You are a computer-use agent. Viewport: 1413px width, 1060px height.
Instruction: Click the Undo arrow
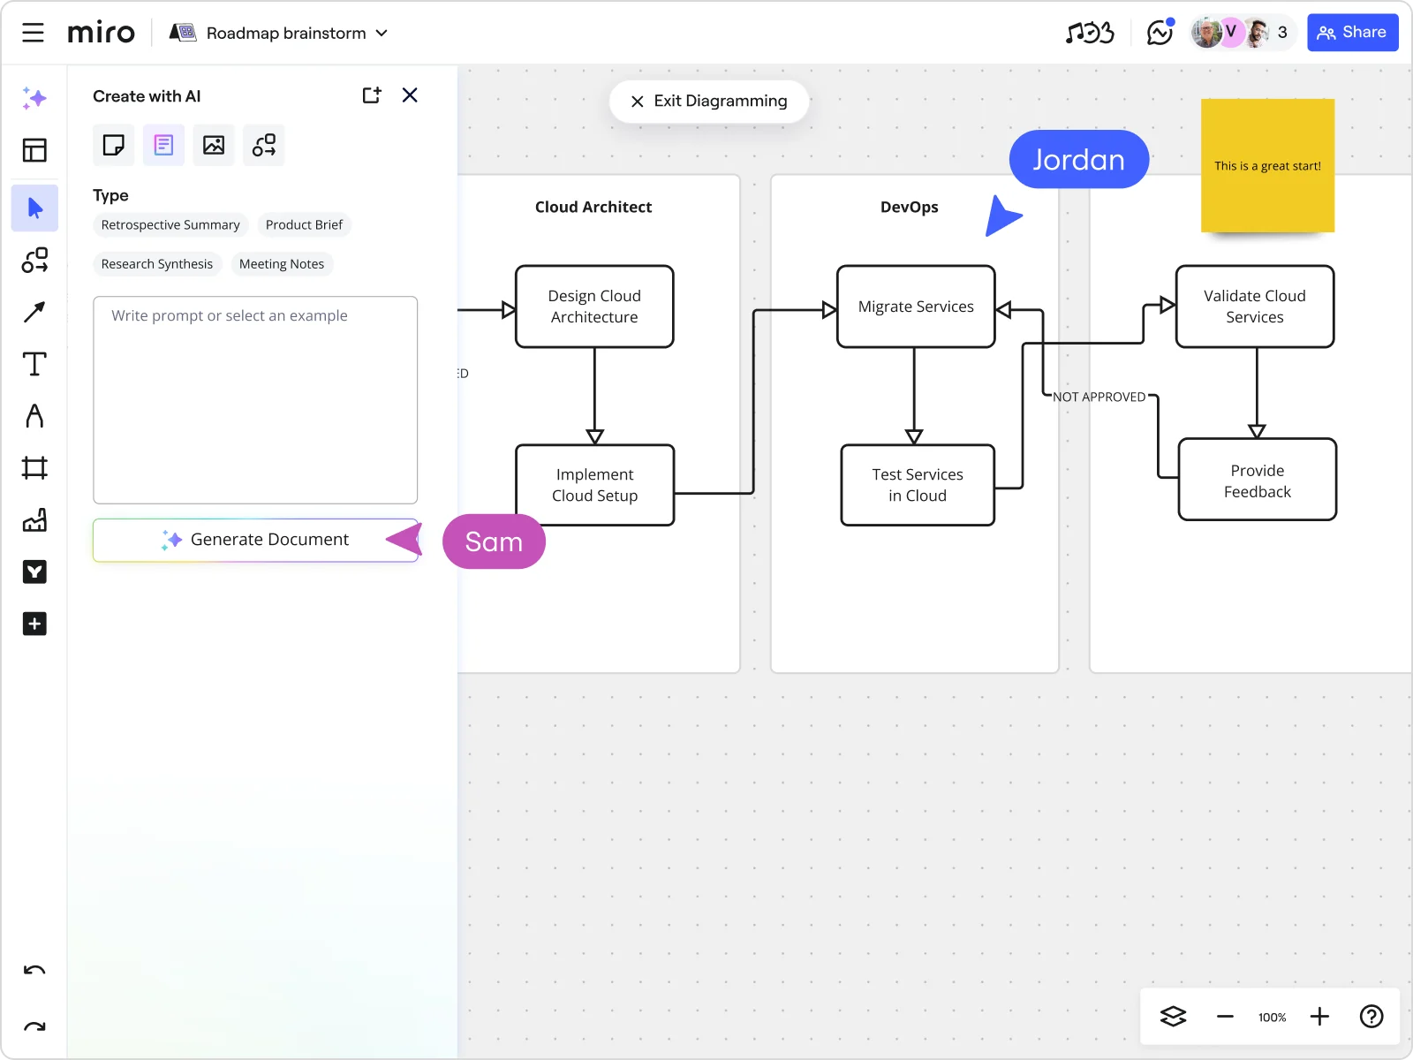34,970
